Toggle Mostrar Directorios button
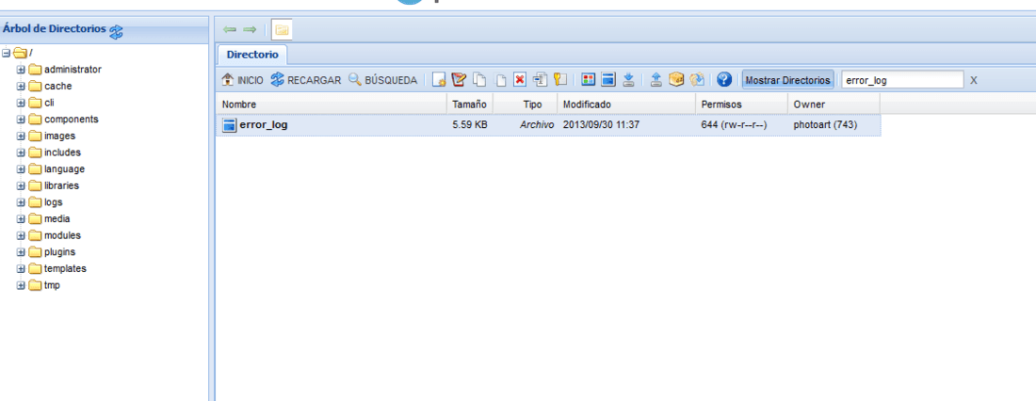The image size is (1036, 401). point(787,80)
